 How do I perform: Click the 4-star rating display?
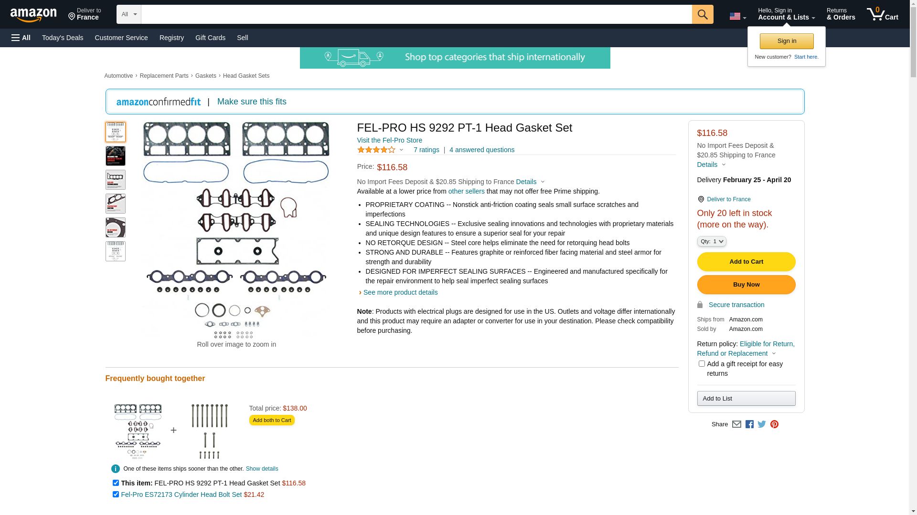376,150
